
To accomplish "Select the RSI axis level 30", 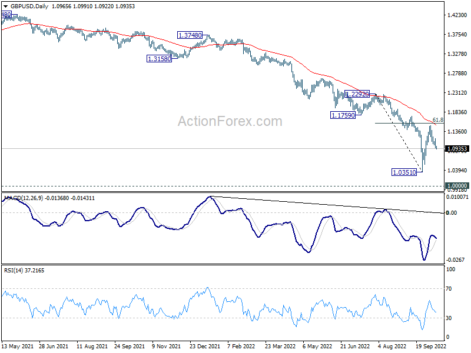I will [x=449, y=318].
